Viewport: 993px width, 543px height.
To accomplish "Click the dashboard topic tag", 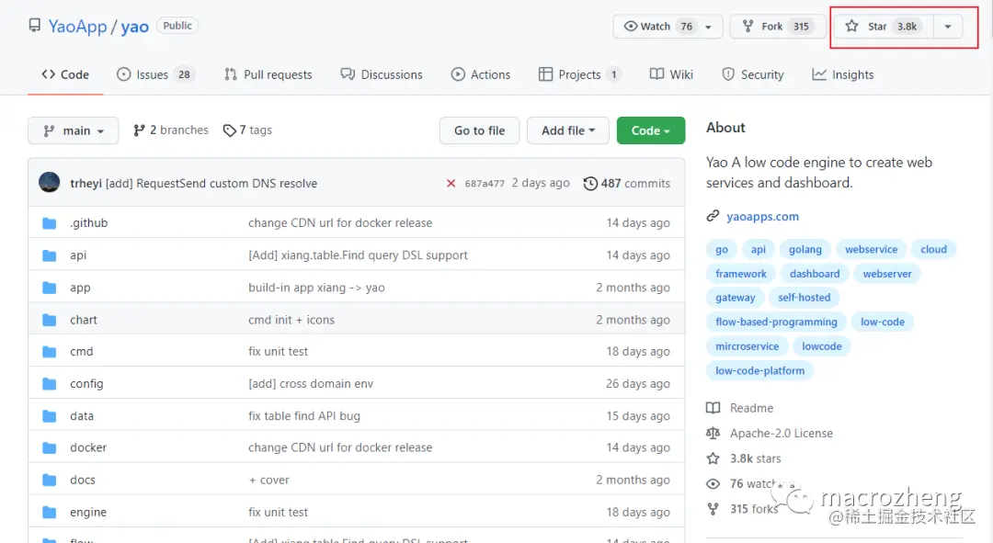I will (815, 274).
